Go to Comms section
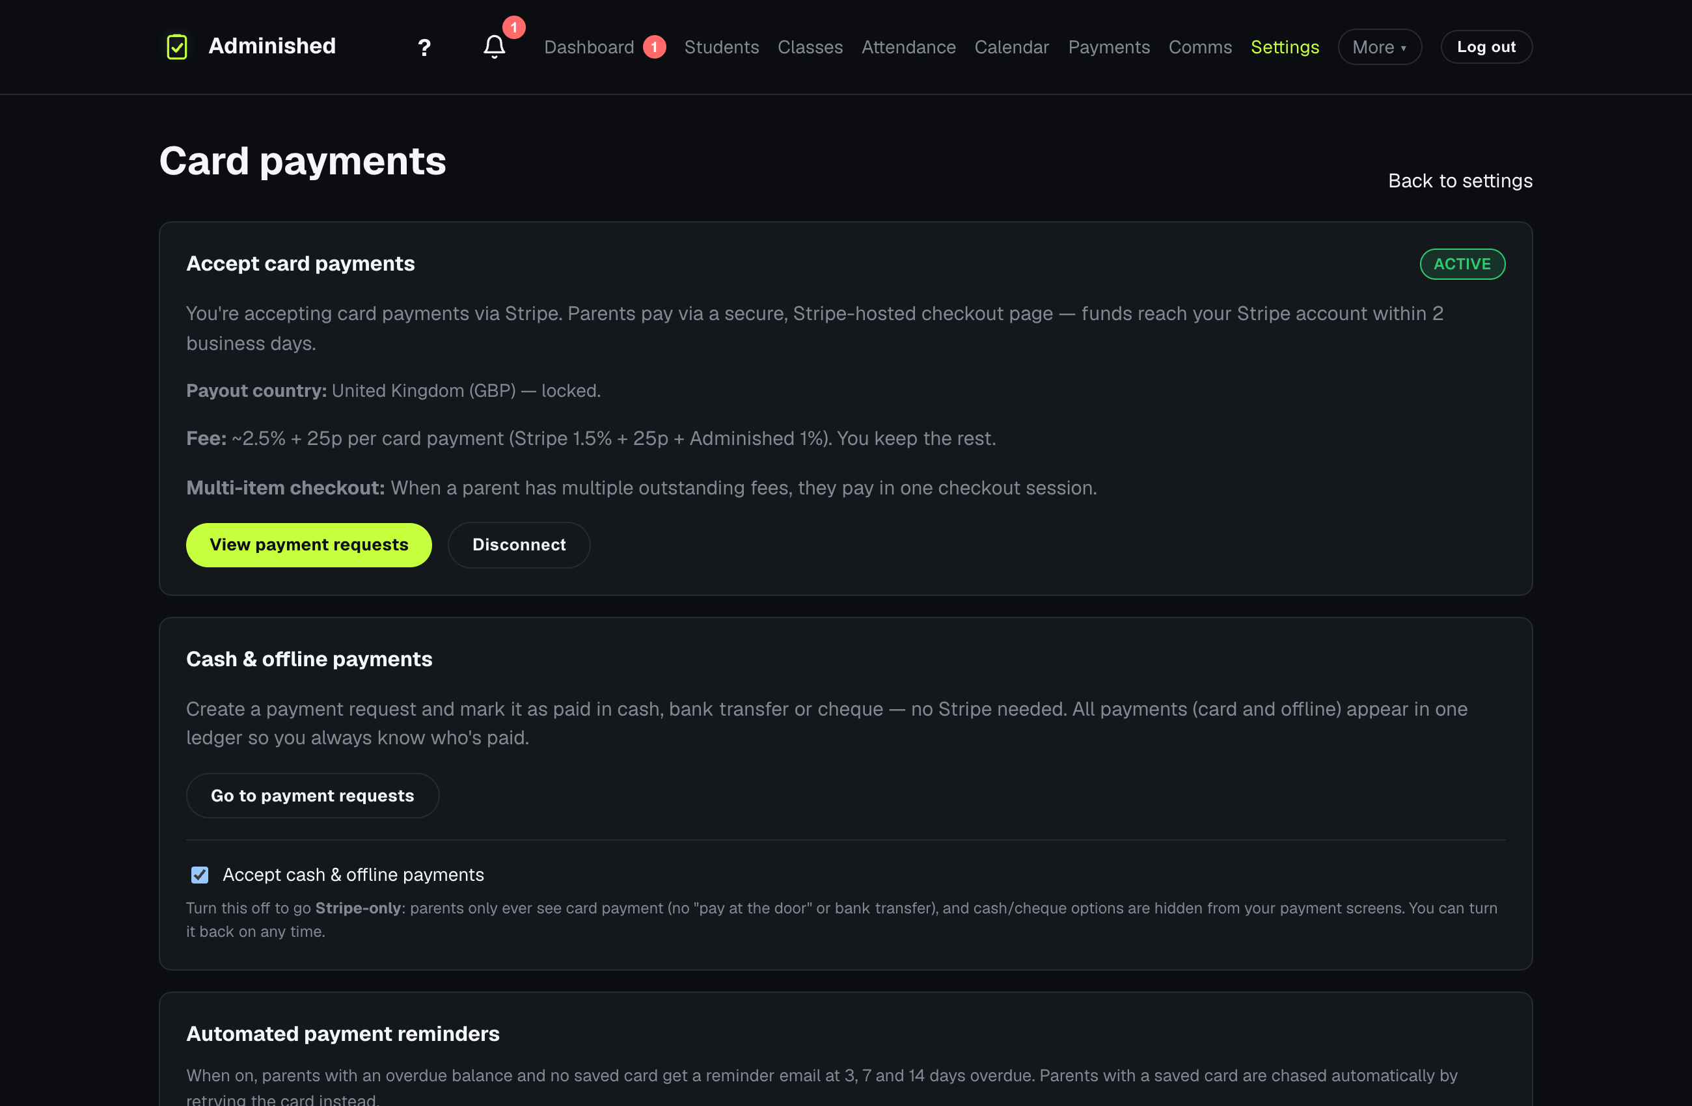 (x=1199, y=47)
